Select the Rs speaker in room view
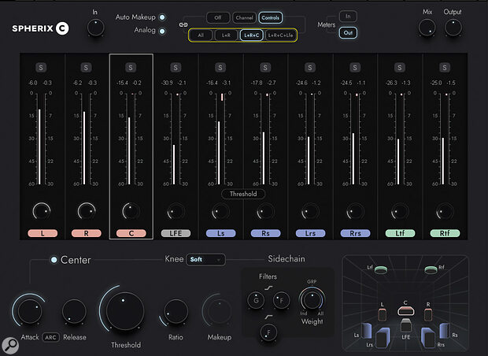Screen dimensions: 488x356 (445, 331)
